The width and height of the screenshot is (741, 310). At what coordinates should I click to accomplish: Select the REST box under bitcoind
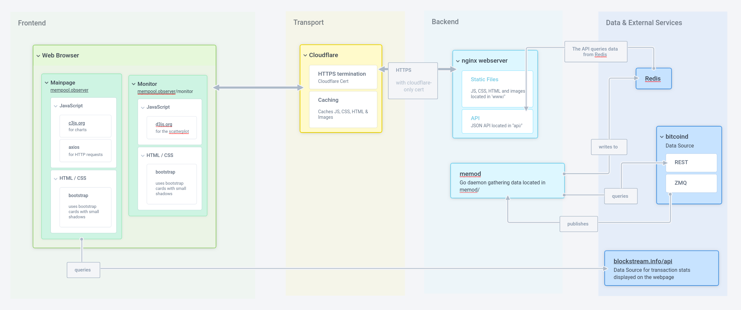point(691,163)
